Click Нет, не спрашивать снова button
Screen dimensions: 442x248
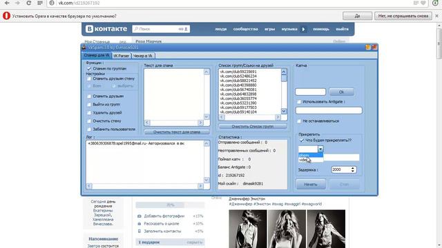[403, 16]
